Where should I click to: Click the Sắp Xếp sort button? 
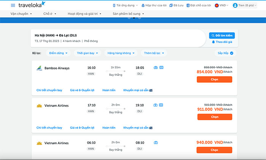click(225, 53)
